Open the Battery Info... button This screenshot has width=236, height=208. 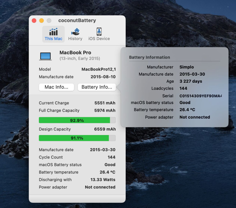click(x=97, y=87)
